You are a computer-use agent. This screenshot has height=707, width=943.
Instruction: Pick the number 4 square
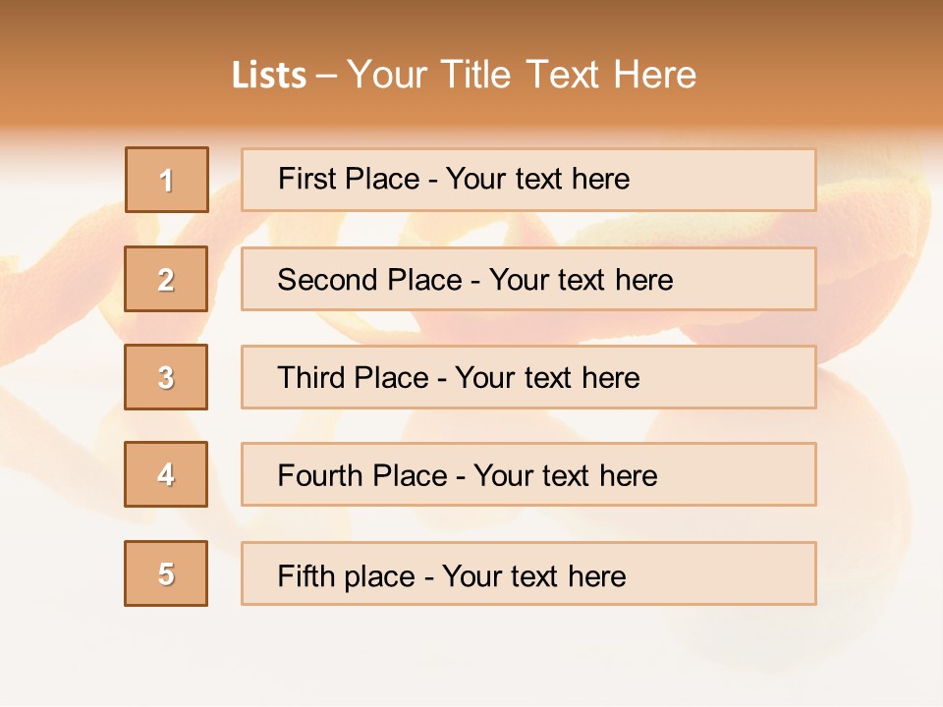pos(166,474)
